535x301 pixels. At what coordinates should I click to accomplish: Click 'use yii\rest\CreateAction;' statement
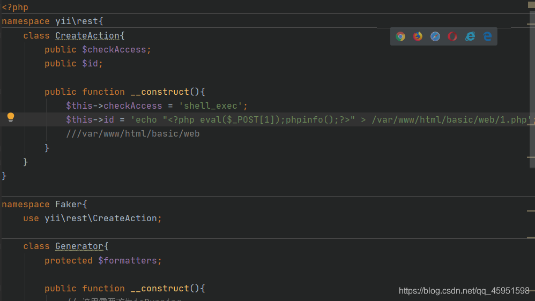[x=92, y=219]
